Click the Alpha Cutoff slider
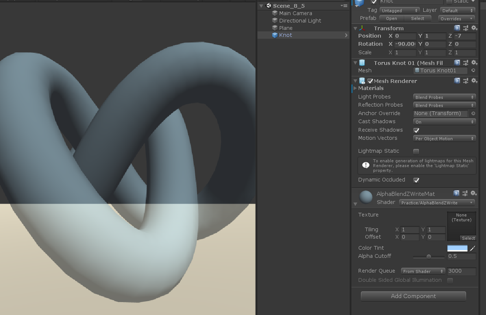Image resolution: width=486 pixels, height=315 pixels. pyautogui.click(x=428, y=257)
